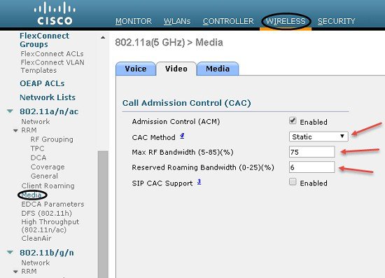Open DCA under RRM
The height and width of the screenshot is (278, 385).
38,158
